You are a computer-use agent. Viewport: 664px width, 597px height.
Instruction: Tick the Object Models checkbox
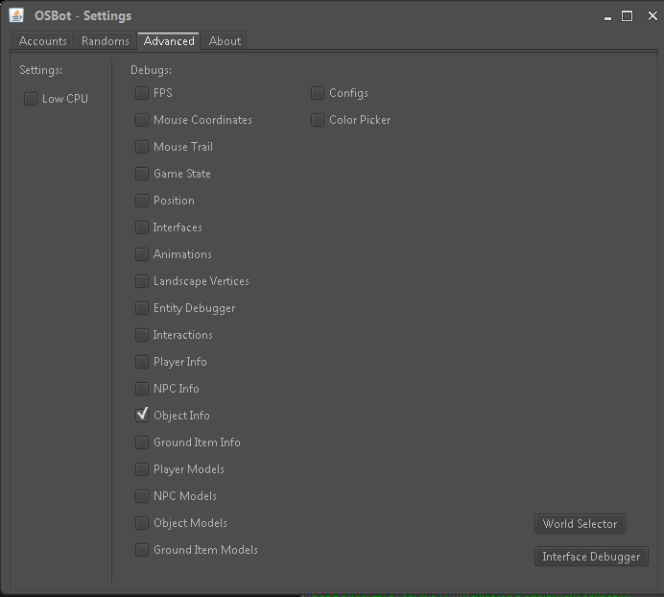(142, 523)
